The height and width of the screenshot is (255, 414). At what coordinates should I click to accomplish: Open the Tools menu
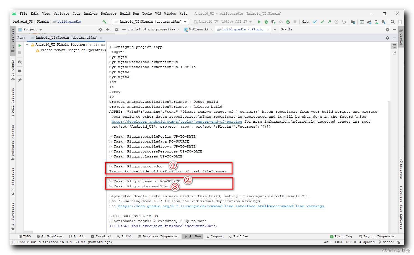point(147,14)
